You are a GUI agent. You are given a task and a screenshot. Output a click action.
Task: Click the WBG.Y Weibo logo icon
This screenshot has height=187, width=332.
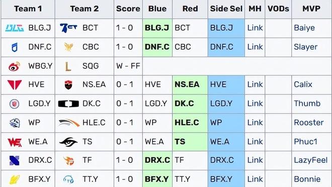[x=14, y=66]
